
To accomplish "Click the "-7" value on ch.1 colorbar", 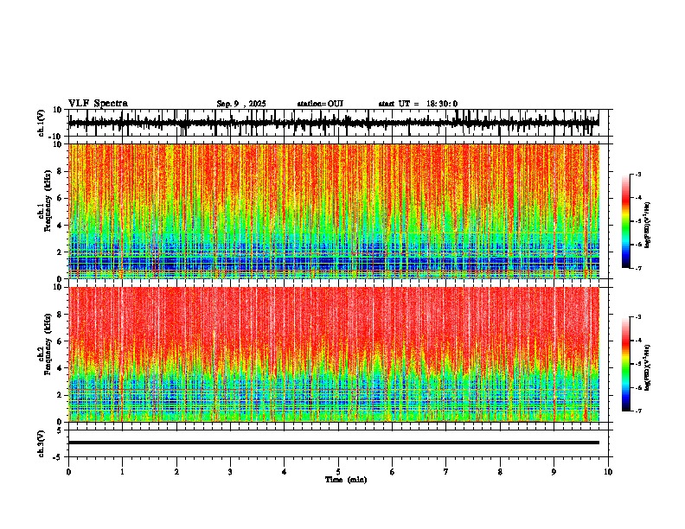I will point(638,268).
